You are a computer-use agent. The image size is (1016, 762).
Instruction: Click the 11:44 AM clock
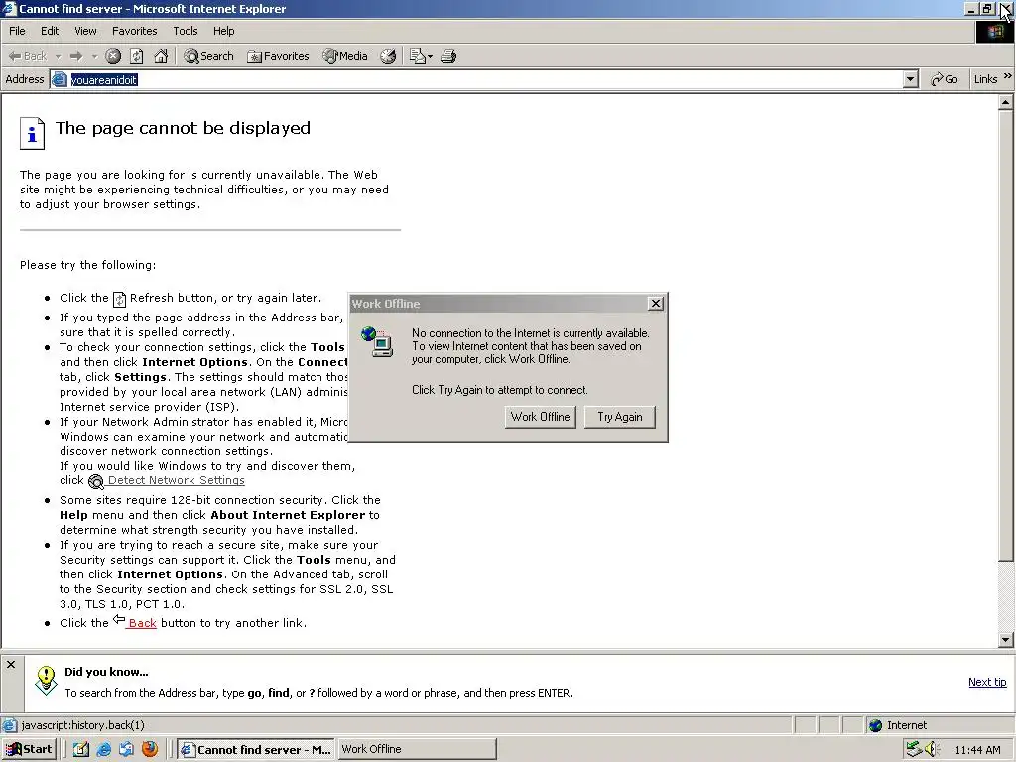click(x=977, y=750)
